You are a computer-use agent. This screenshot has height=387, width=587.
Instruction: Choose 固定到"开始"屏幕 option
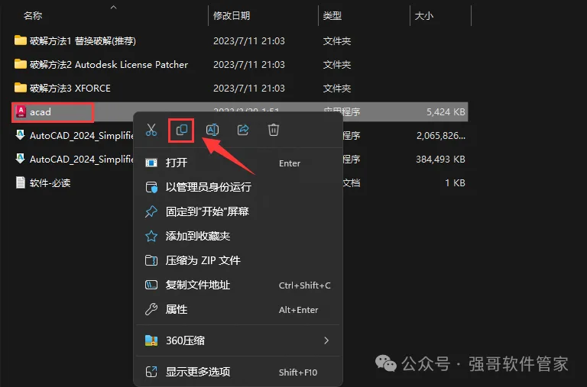coord(238,211)
